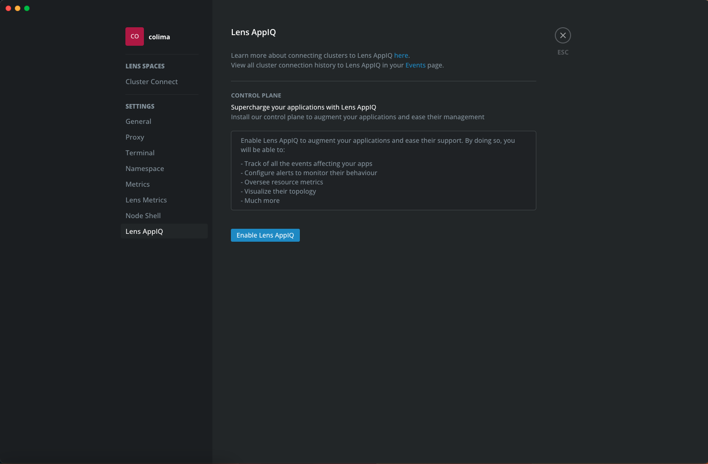
Task: Click the colima cluster name
Action: coord(159,37)
